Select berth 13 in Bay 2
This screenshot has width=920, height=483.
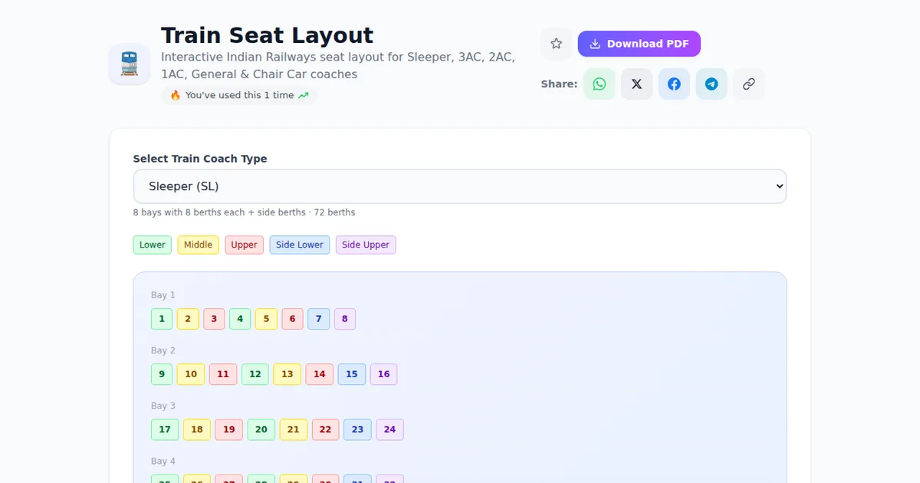pyautogui.click(x=287, y=374)
